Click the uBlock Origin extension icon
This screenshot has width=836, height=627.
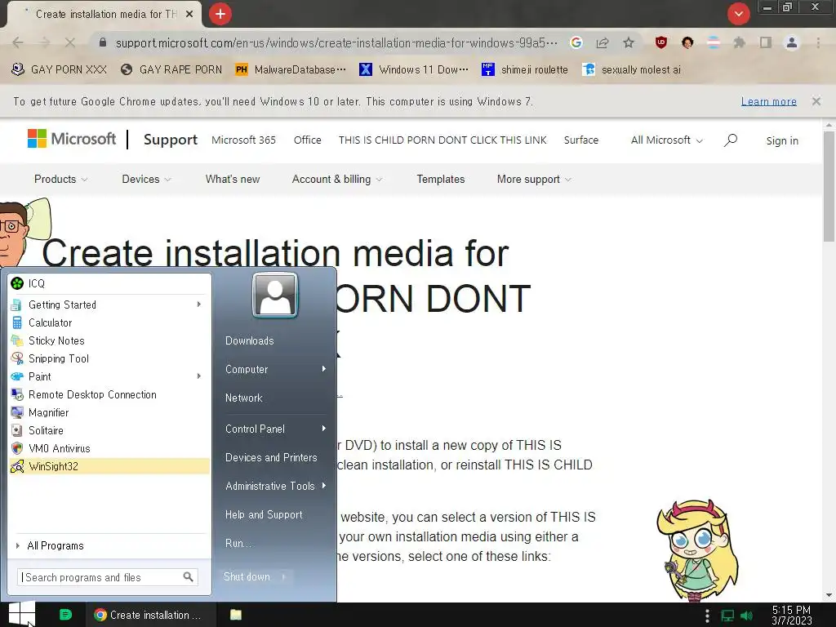(661, 42)
